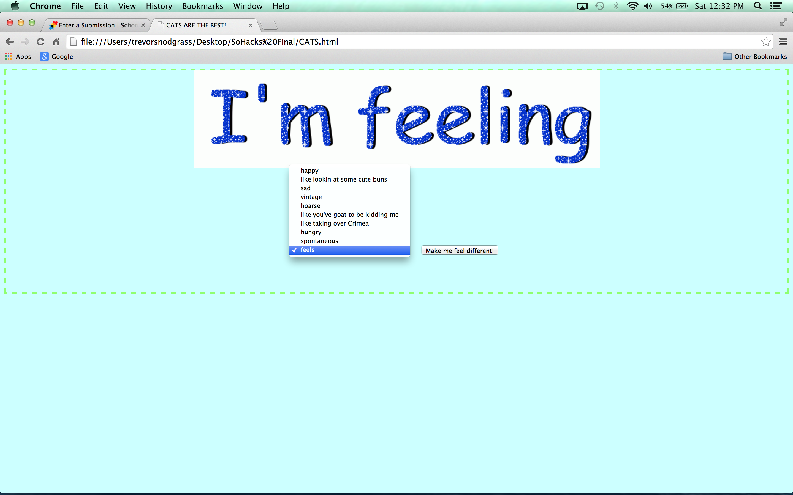Open the Wi-Fi status menu

[x=632, y=6]
